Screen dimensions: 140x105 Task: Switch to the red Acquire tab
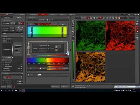coord(42,15)
